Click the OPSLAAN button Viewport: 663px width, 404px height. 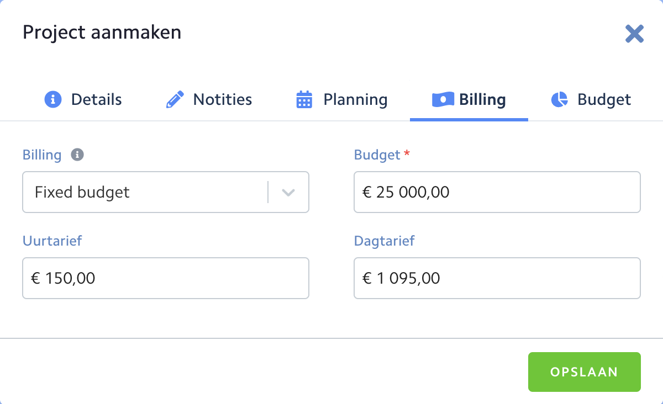584,371
